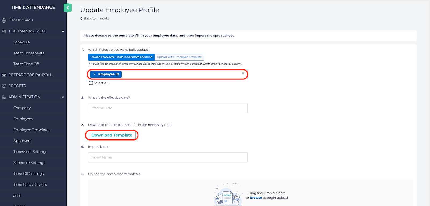Collapse the Administration section
The width and height of the screenshot is (430, 206).
pyautogui.click(x=63, y=97)
